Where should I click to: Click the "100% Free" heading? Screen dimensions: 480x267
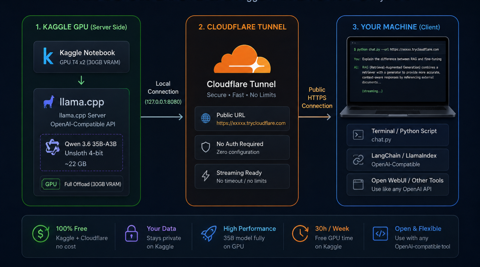click(x=72, y=229)
